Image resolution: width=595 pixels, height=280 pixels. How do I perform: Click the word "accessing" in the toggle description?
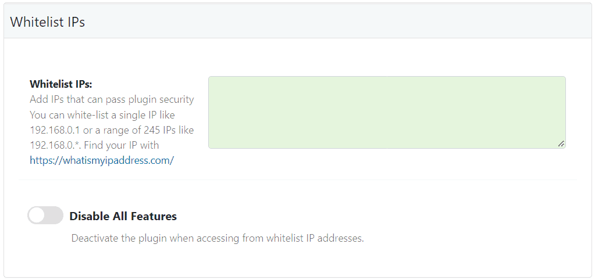pos(219,238)
